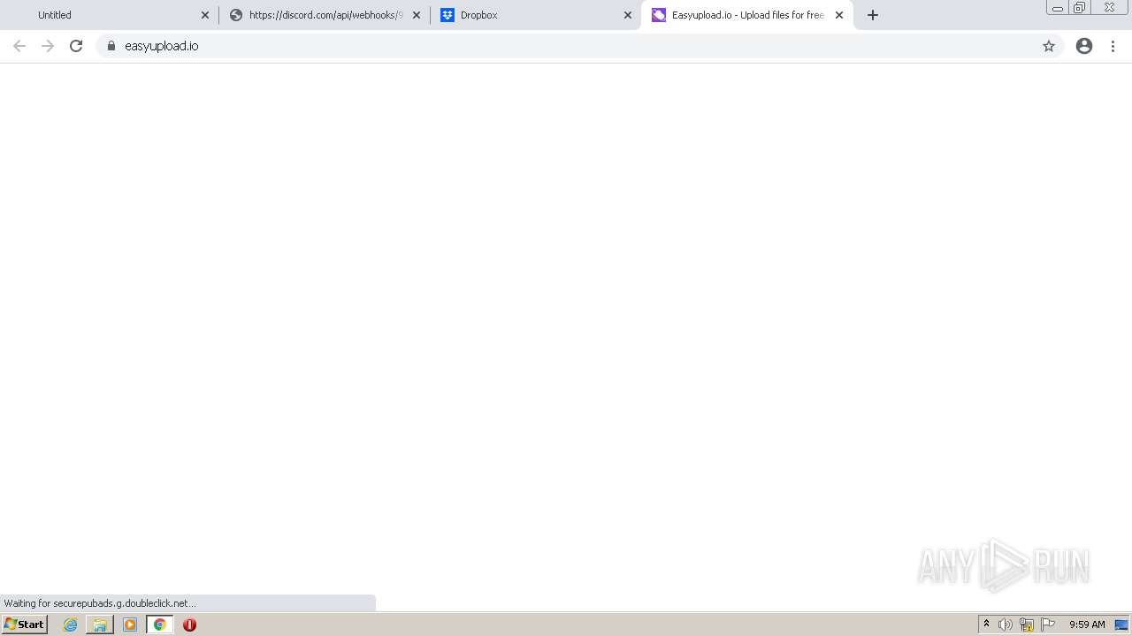1132x636 pixels.
Task: Open the 9:59 AM clock
Action: [1087, 625]
